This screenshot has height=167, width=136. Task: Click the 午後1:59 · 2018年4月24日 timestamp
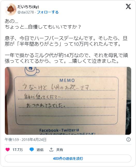tap(26, 140)
